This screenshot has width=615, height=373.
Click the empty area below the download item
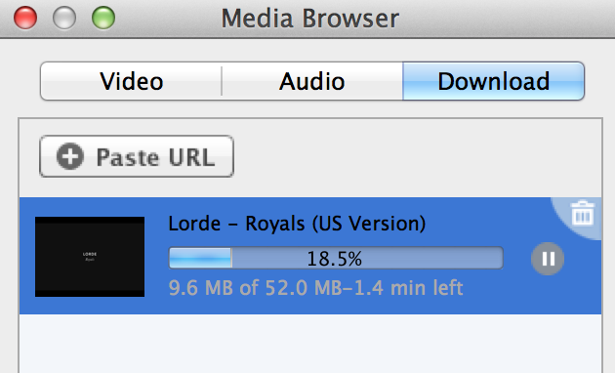pos(310,343)
